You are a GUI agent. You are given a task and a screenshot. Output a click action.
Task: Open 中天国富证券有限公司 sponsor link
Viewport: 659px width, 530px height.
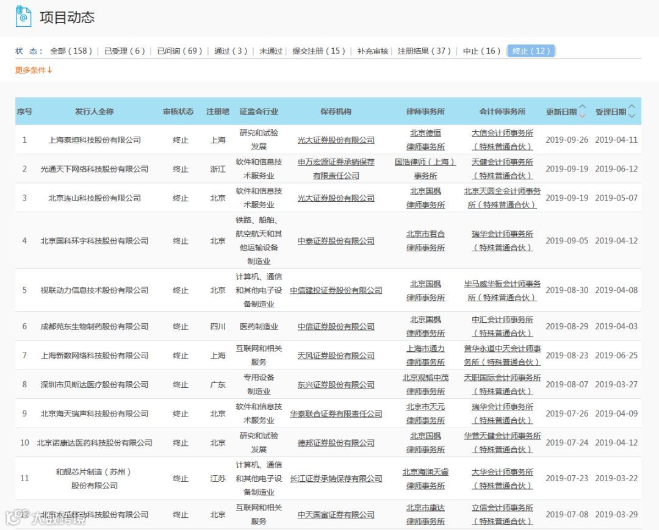click(336, 515)
